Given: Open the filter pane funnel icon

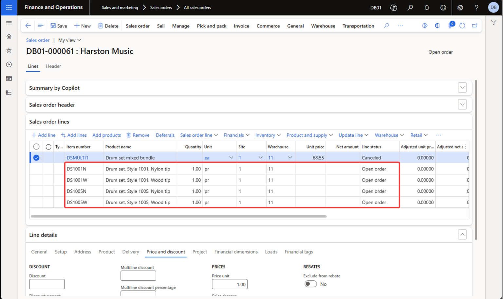Looking at the screenshot, I should click(494, 22).
